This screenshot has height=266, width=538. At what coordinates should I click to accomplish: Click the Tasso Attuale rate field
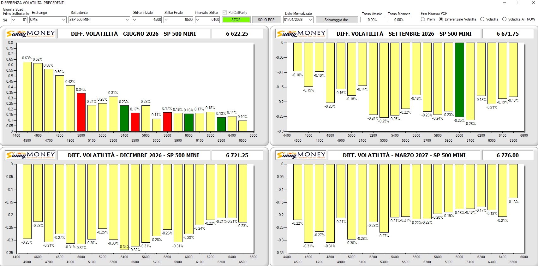(372, 20)
